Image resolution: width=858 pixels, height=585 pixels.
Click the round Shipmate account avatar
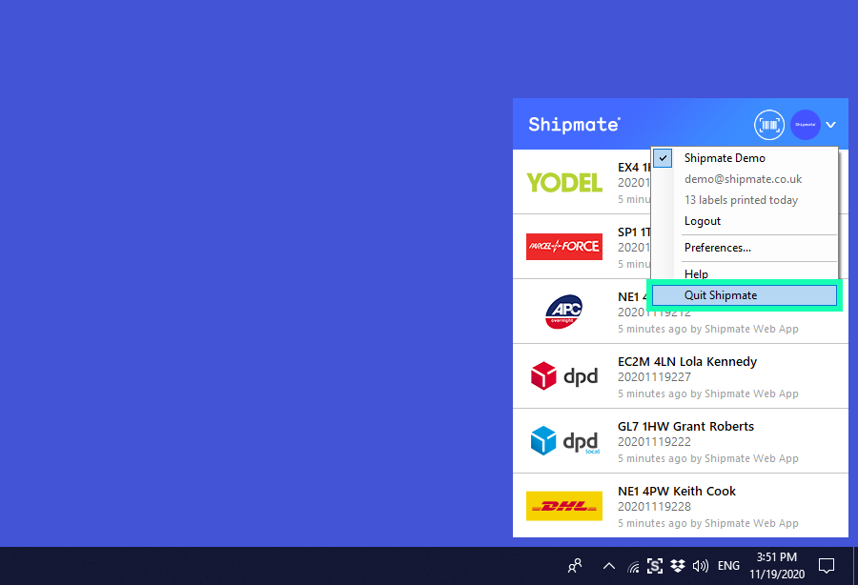(805, 125)
